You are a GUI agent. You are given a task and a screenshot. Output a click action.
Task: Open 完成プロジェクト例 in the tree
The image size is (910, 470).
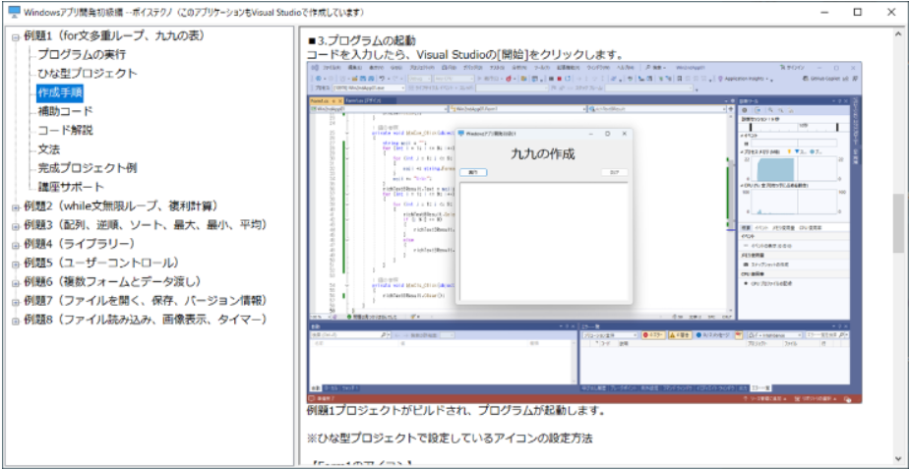(x=88, y=168)
